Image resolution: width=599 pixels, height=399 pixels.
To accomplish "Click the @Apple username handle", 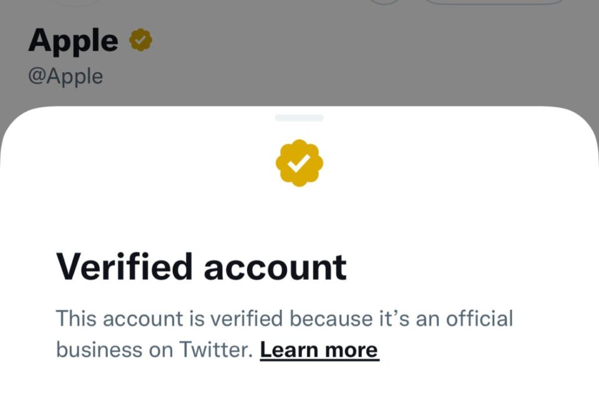I will tap(66, 76).
